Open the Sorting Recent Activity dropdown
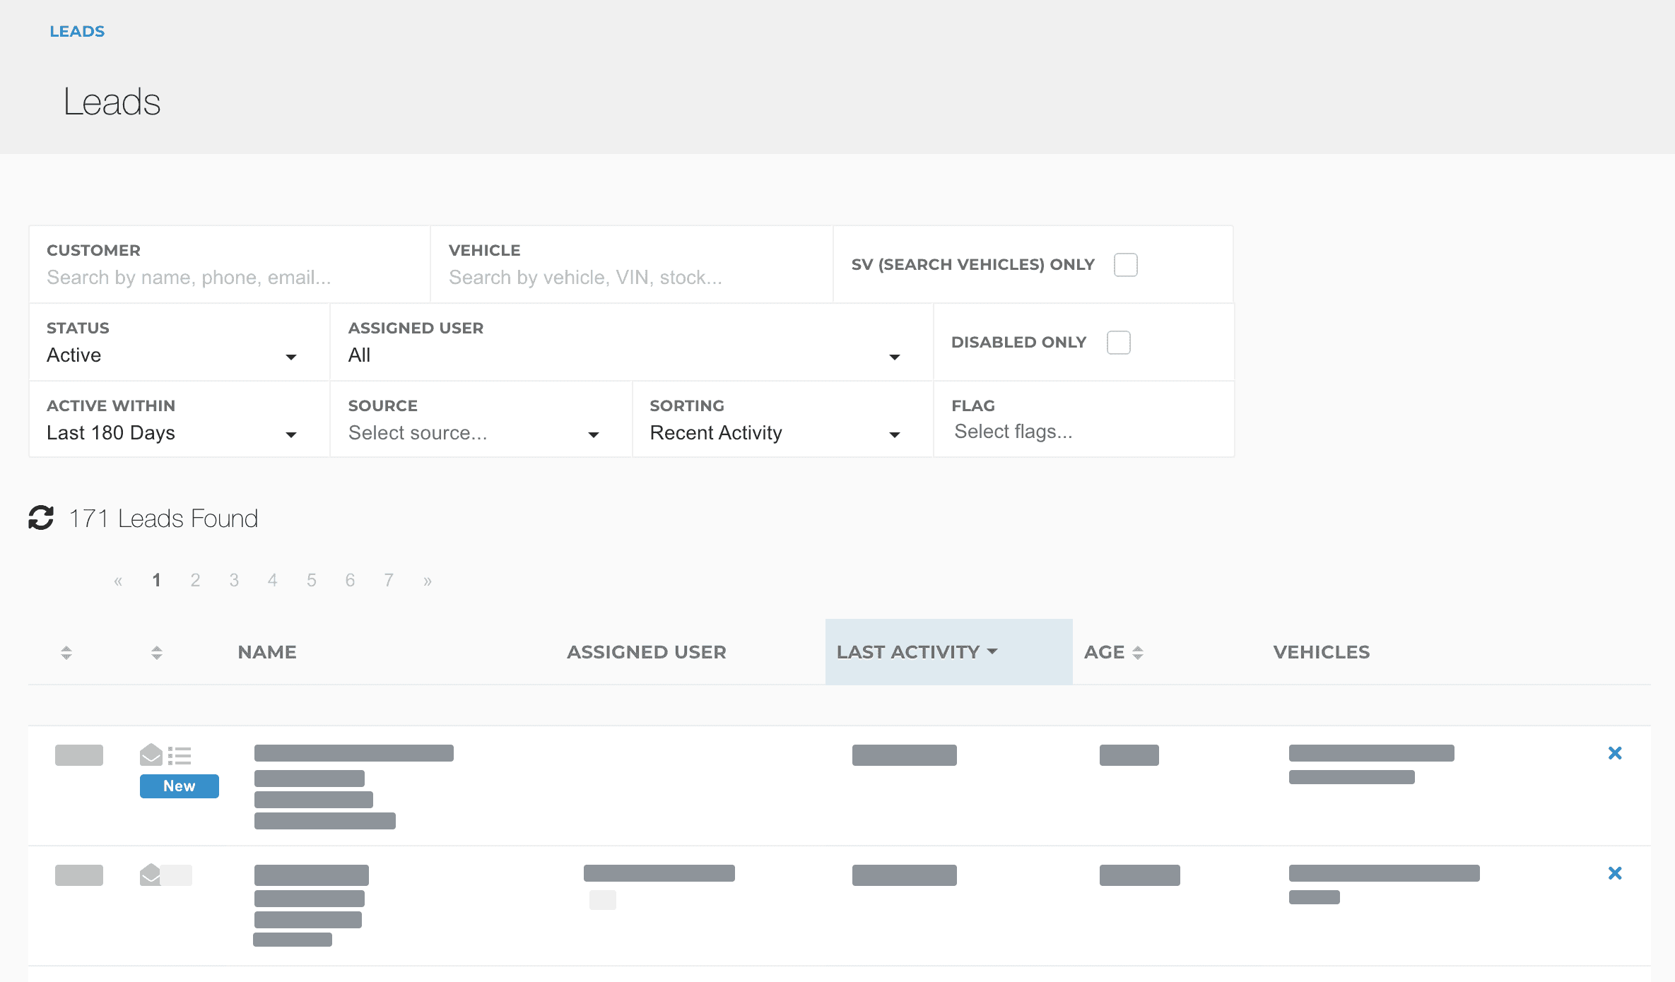Viewport: 1675px width, 982px height. pyautogui.click(x=775, y=433)
